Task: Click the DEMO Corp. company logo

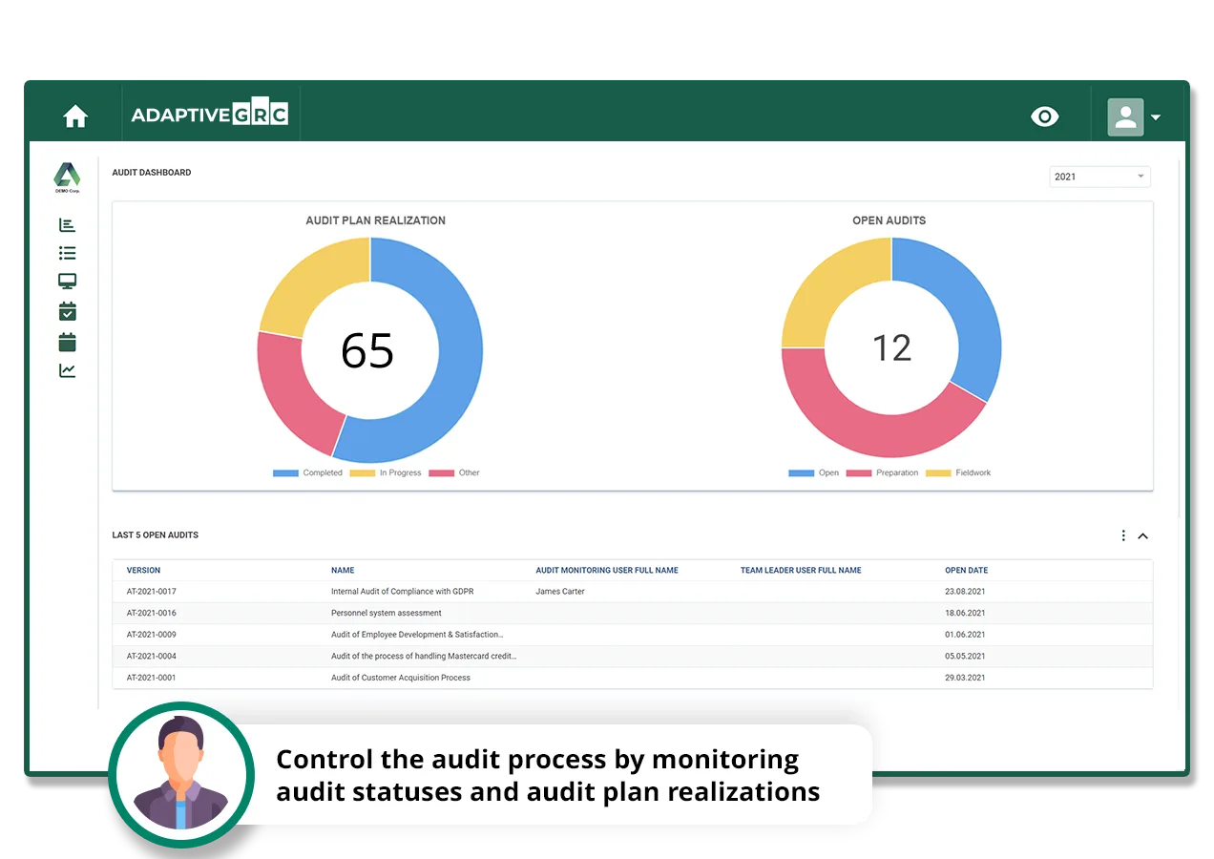Action: [67, 177]
